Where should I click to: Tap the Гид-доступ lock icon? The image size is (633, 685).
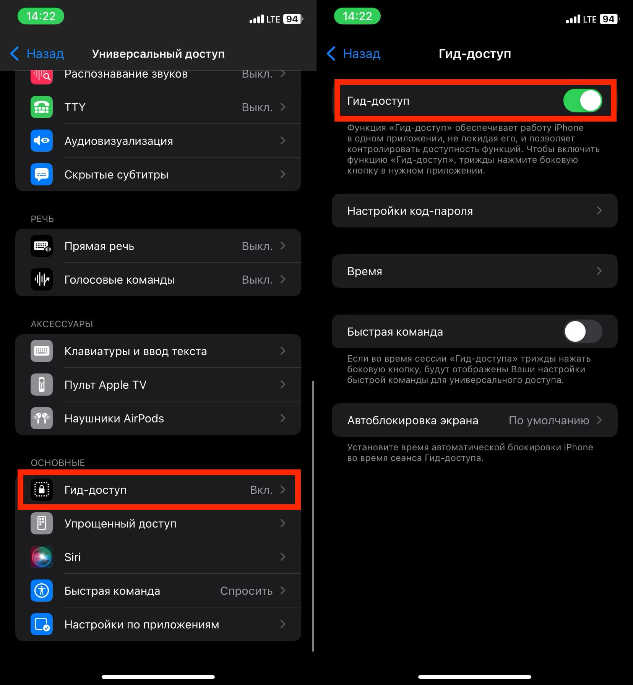[42, 490]
